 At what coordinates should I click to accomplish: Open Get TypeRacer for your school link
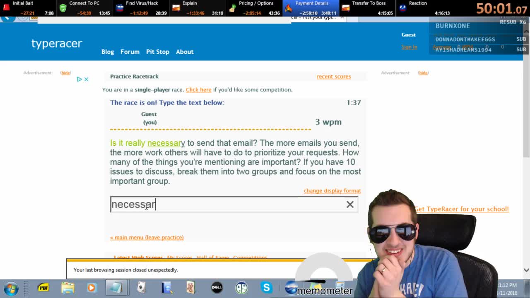(x=462, y=209)
